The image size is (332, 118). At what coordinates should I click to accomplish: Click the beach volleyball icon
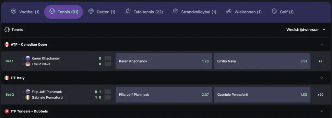175,11
